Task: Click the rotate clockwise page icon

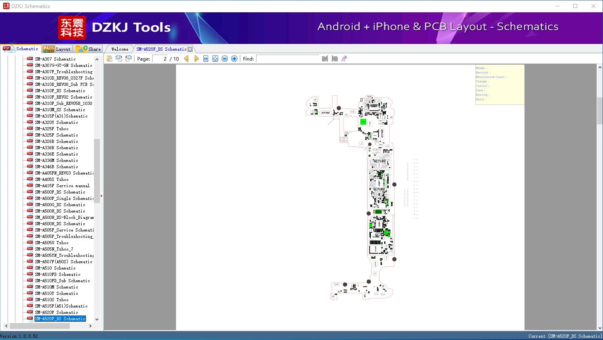Action: pyautogui.click(x=119, y=59)
